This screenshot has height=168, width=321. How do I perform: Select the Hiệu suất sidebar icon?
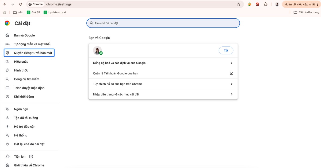(7, 62)
